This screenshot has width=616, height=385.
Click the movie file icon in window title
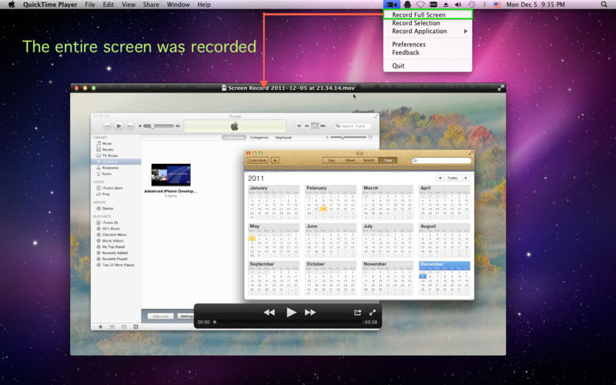tap(224, 88)
